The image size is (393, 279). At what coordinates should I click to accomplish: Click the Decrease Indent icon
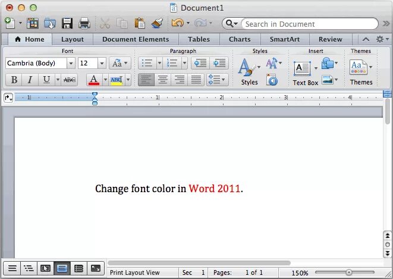(x=200, y=63)
